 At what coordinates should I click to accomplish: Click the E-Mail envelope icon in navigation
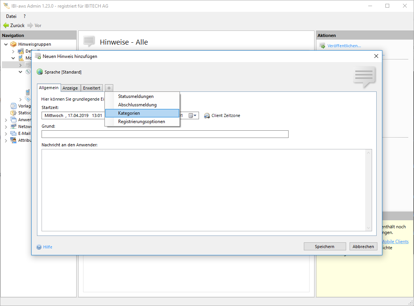(x=14, y=133)
